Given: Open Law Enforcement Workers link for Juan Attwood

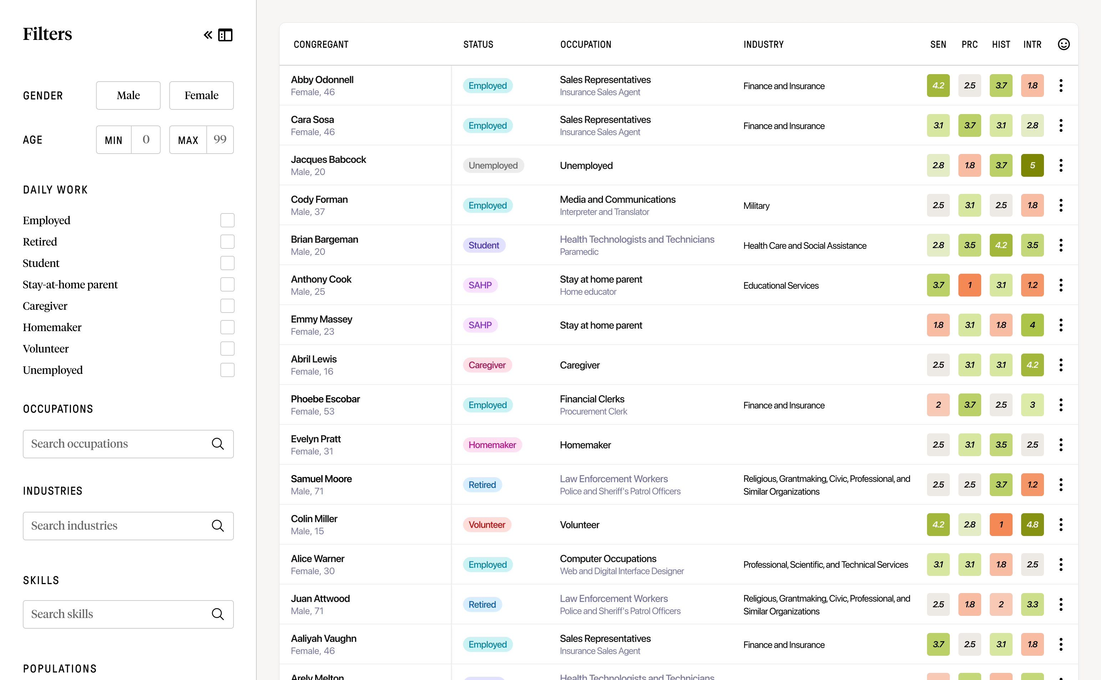Looking at the screenshot, I should (614, 599).
